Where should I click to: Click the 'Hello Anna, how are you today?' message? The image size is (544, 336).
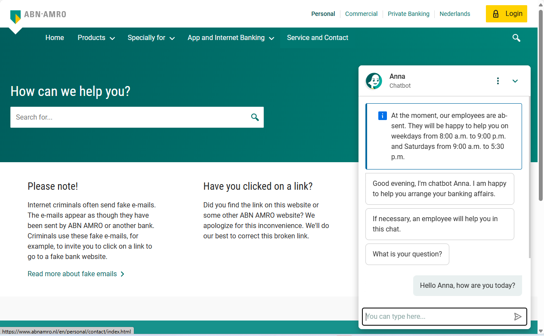(x=467, y=286)
